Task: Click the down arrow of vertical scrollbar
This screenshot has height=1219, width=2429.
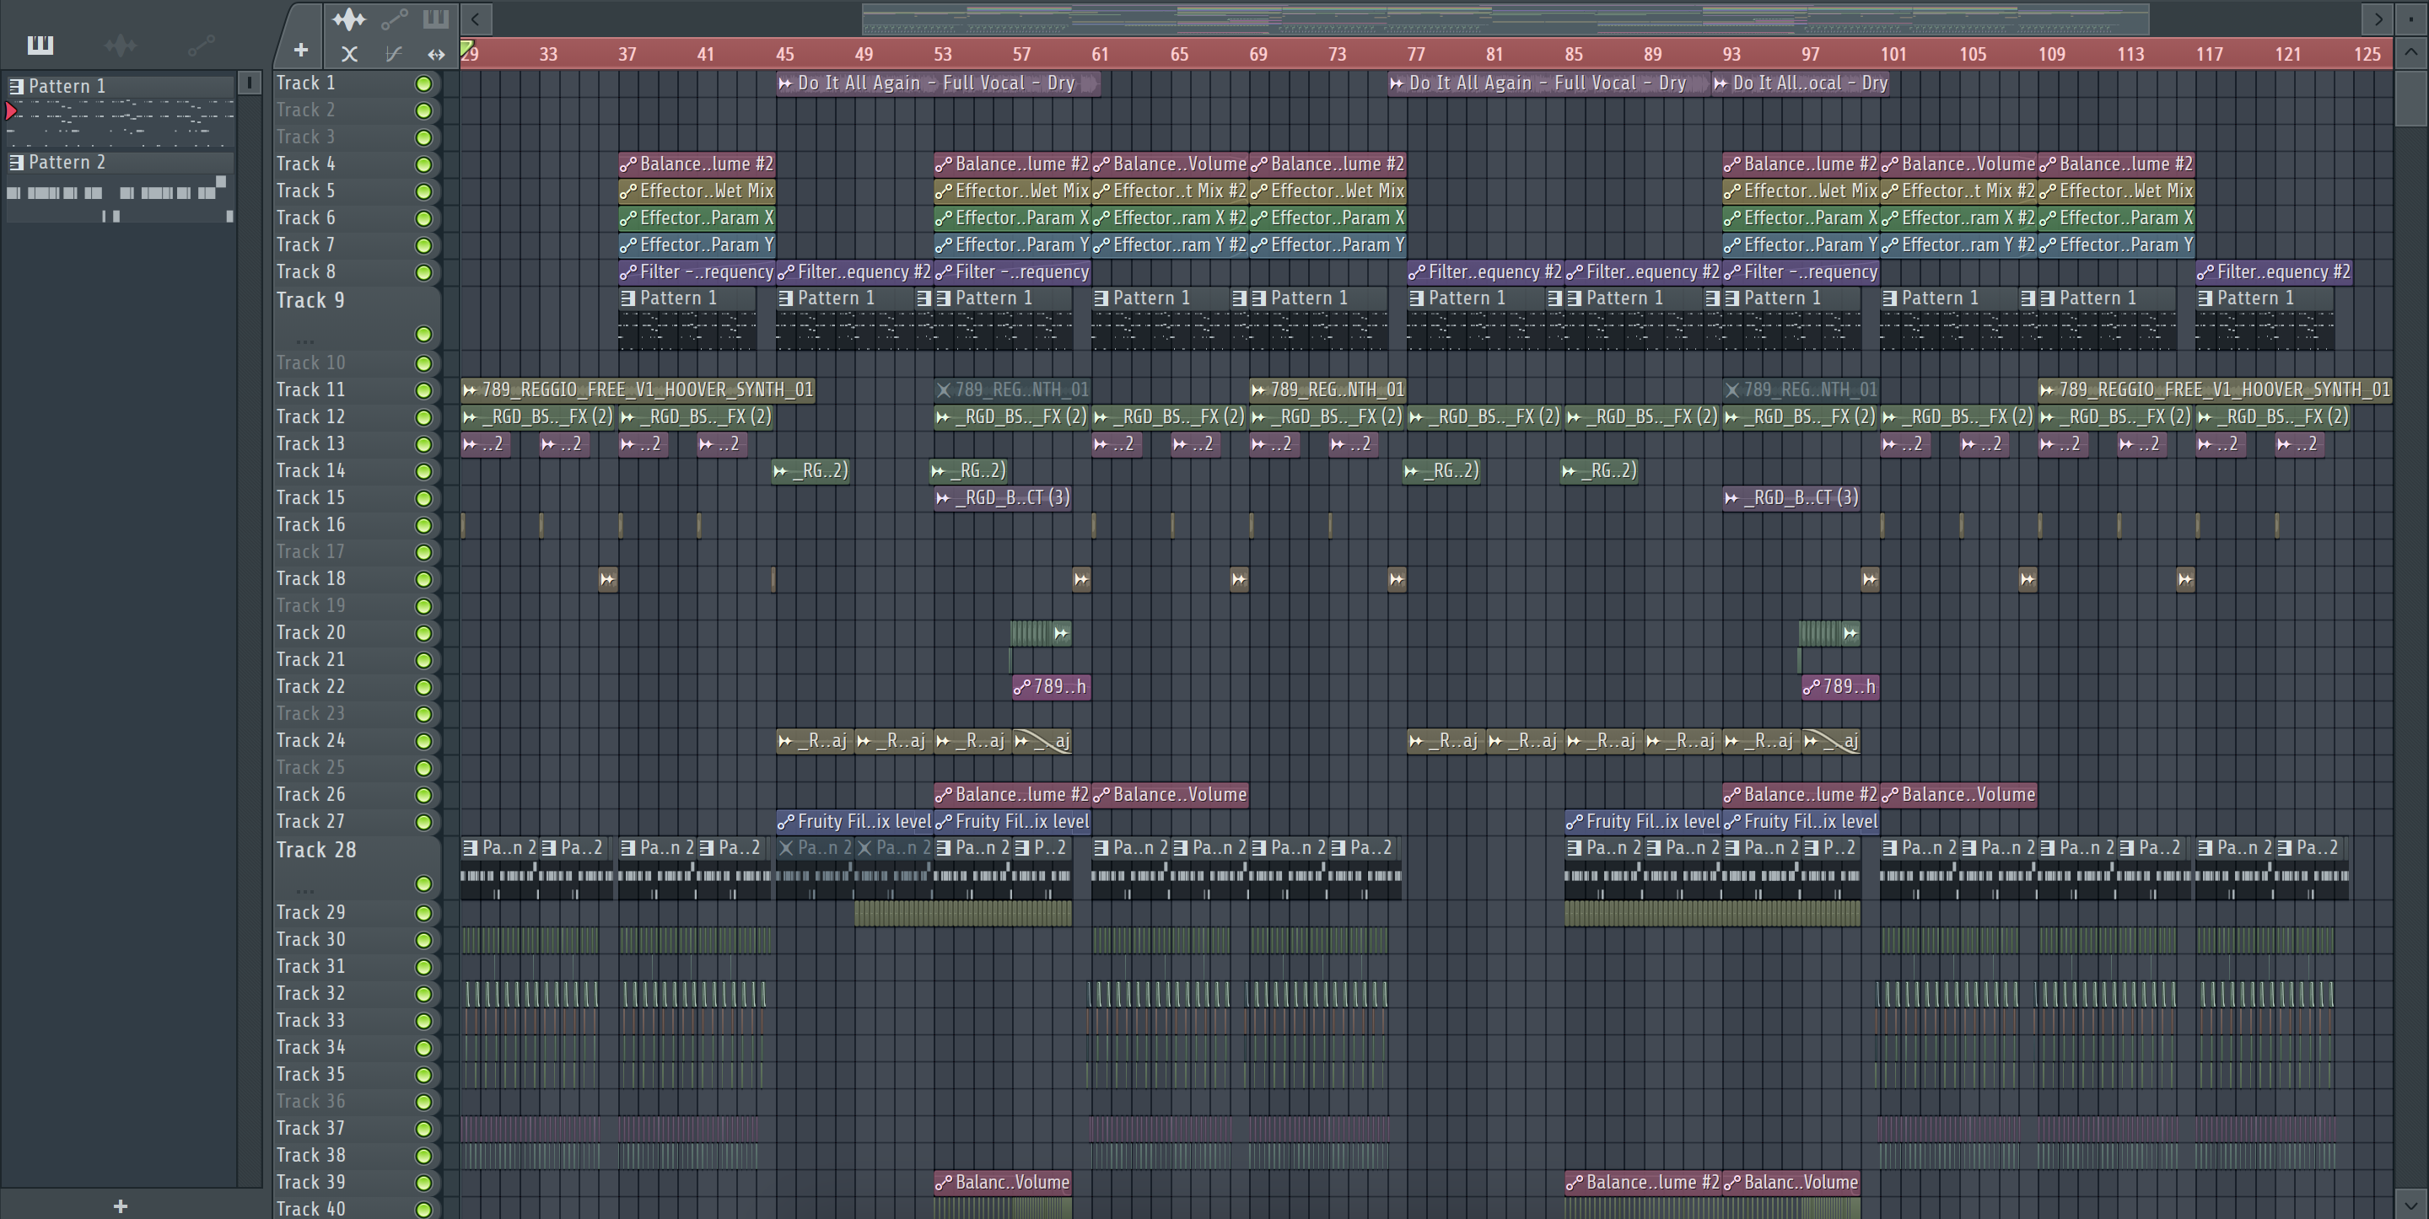Action: point(2411,1204)
